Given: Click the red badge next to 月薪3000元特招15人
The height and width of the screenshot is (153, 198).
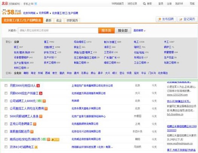Looking at the screenshot, I should click(38, 86).
